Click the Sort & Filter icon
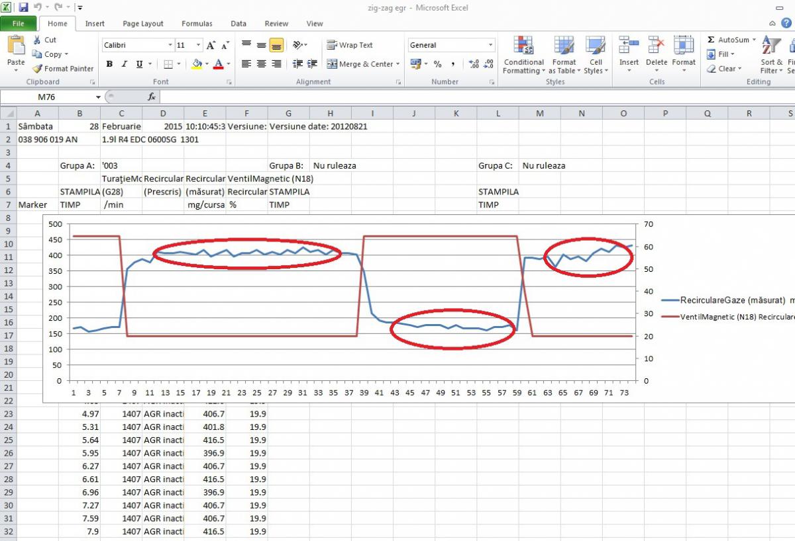 point(771,56)
